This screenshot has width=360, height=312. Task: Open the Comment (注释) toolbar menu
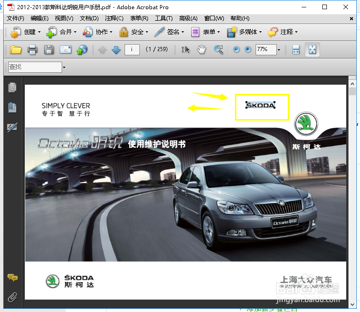[283, 32]
